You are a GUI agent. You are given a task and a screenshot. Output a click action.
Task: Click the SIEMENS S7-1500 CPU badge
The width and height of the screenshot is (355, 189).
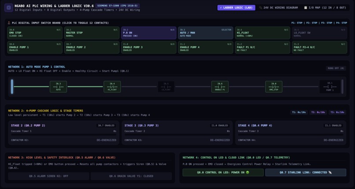tap(117, 6)
